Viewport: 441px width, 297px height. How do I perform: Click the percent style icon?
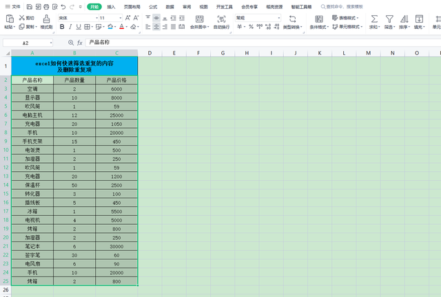pos(251,27)
